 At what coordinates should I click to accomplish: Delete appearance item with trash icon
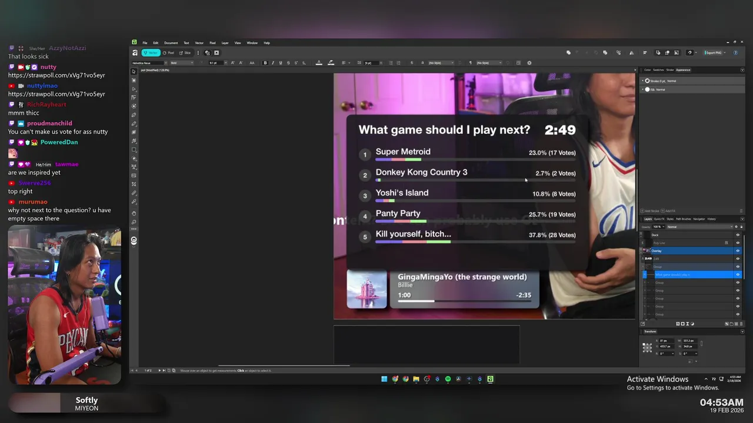741,211
